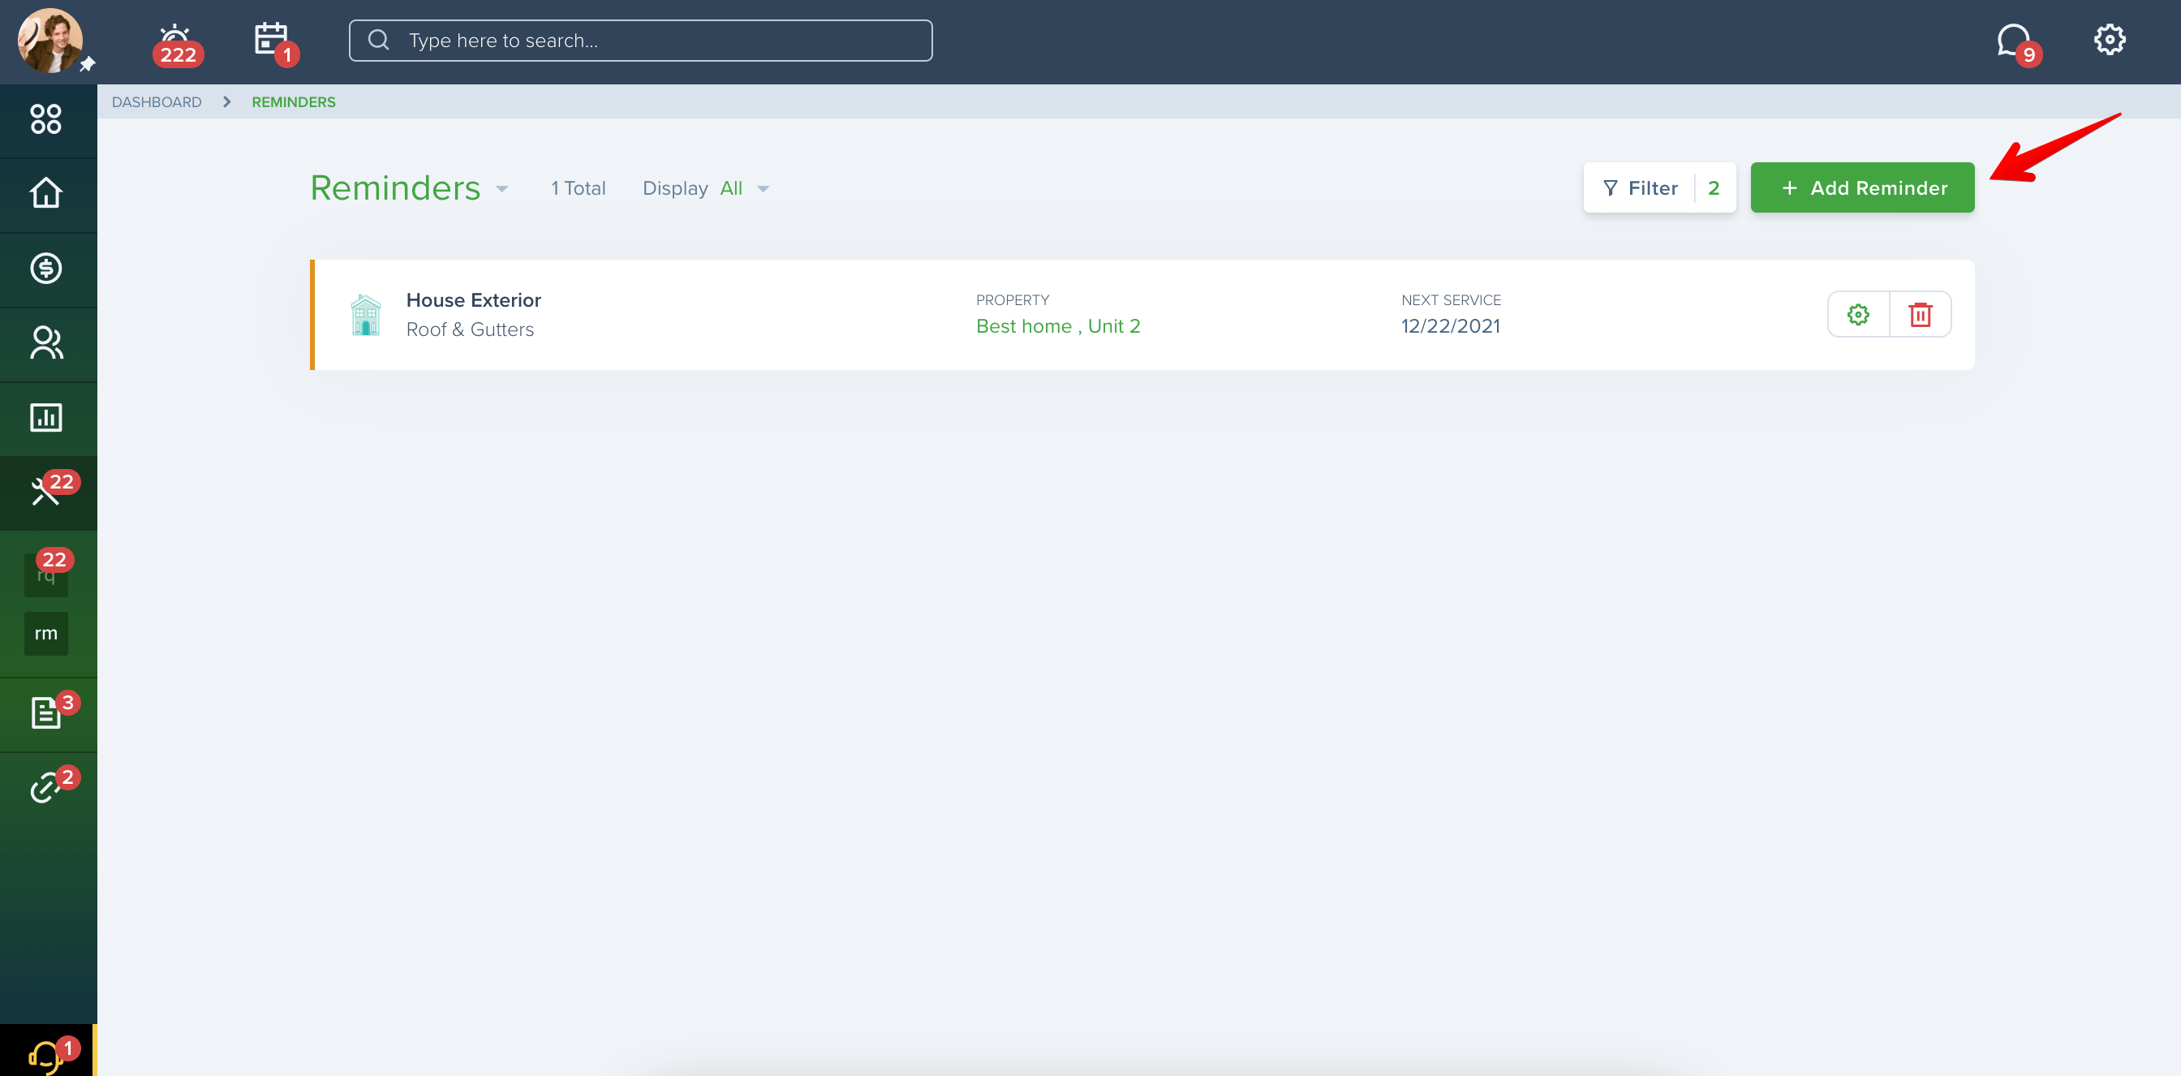
Task: Expand the Reminders title dropdown arrow
Action: [x=502, y=189]
